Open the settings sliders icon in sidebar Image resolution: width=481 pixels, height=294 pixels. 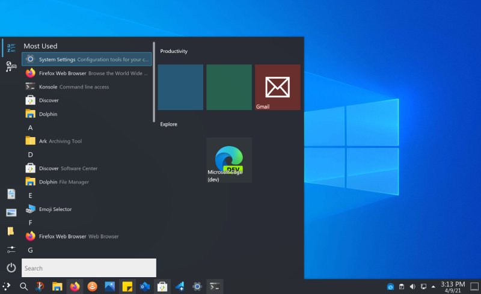(x=11, y=250)
